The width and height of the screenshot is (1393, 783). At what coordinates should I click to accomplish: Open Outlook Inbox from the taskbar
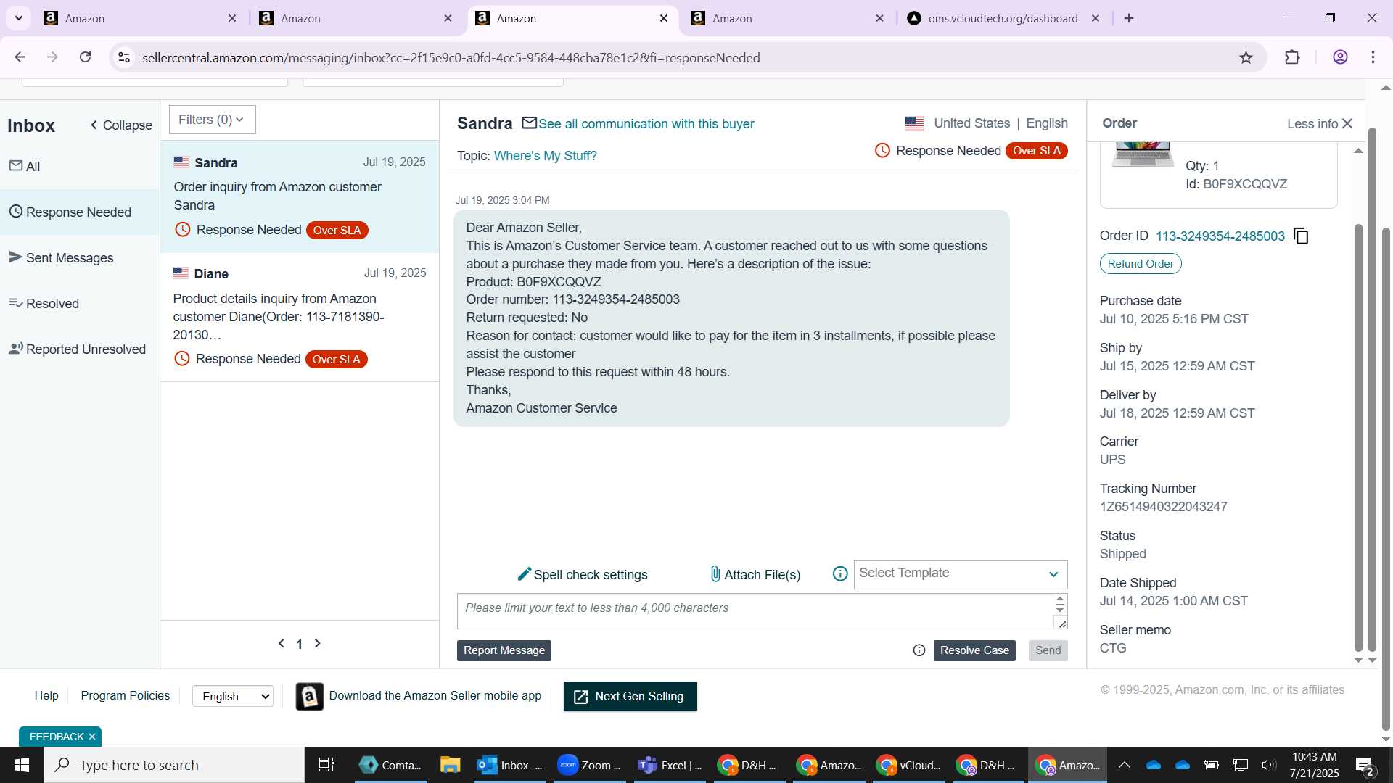(510, 765)
